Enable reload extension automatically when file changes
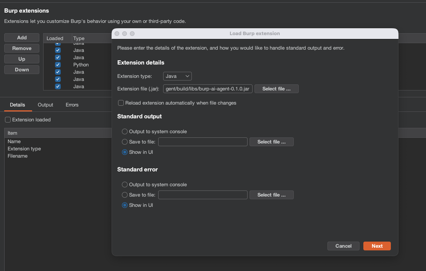The image size is (426, 271). tap(121, 103)
